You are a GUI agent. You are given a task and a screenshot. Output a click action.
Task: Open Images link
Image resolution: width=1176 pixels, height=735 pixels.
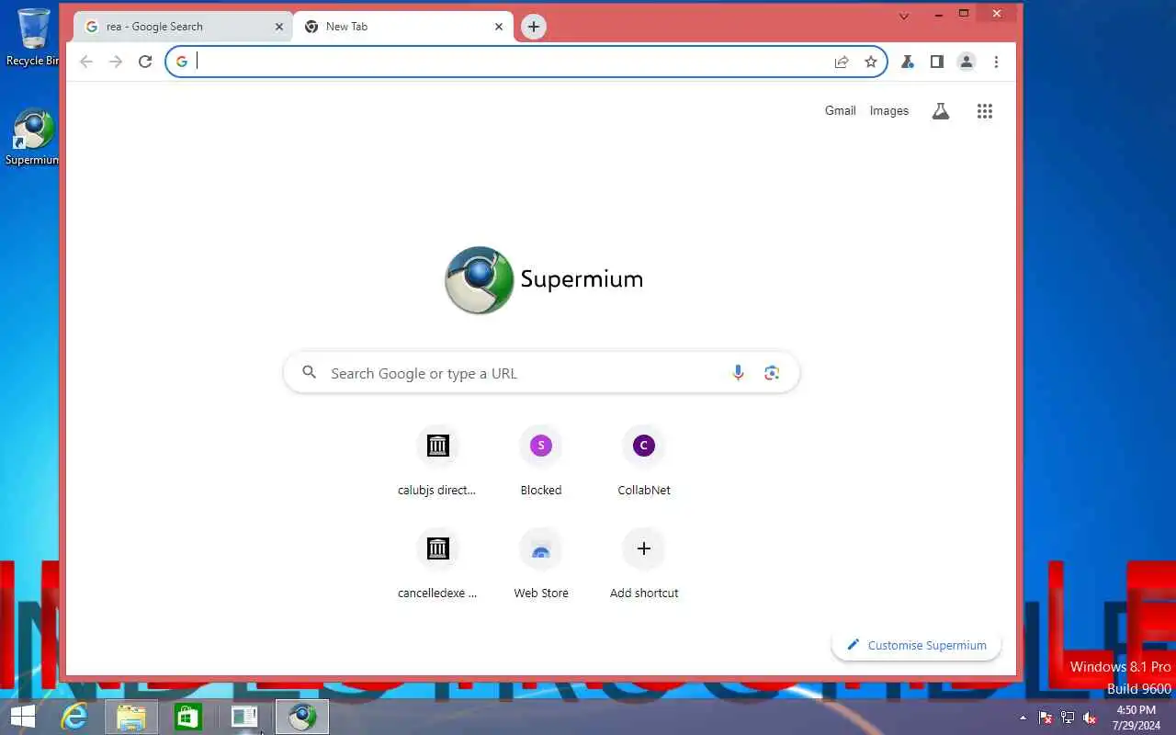coord(889,110)
